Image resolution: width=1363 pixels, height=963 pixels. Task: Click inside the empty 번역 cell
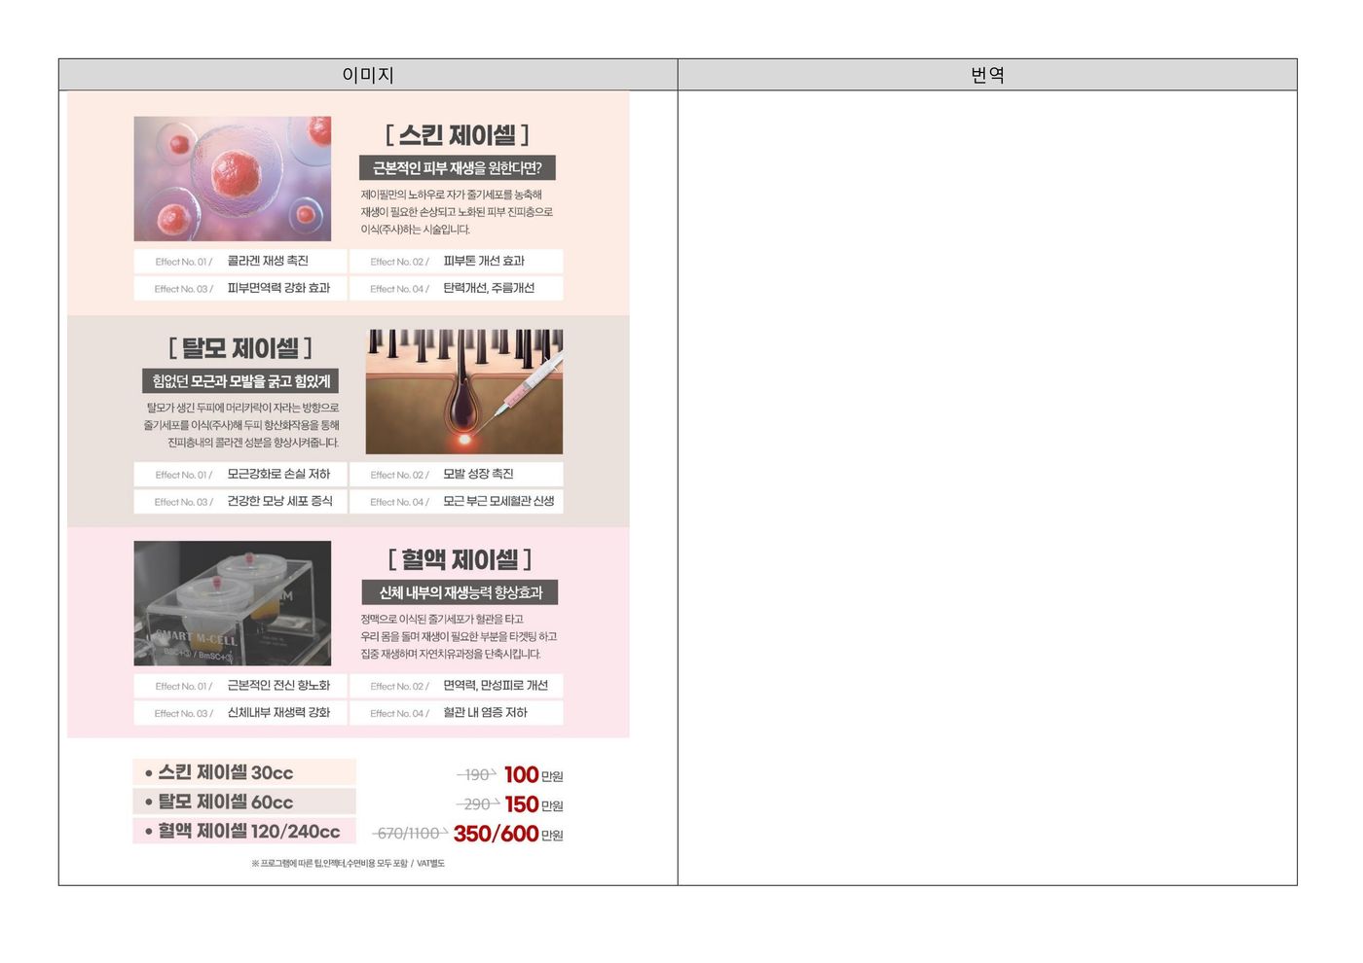987,486
